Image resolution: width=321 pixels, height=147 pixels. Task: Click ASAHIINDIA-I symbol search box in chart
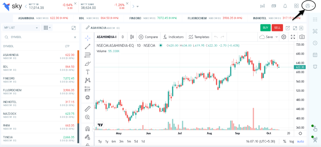(x=107, y=37)
